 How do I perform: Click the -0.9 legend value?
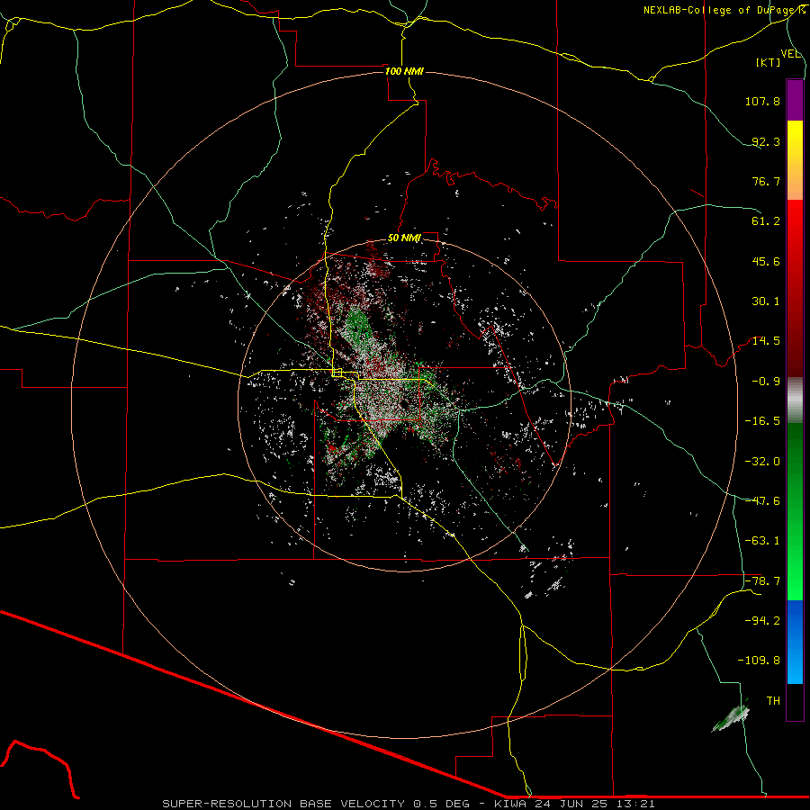[766, 382]
